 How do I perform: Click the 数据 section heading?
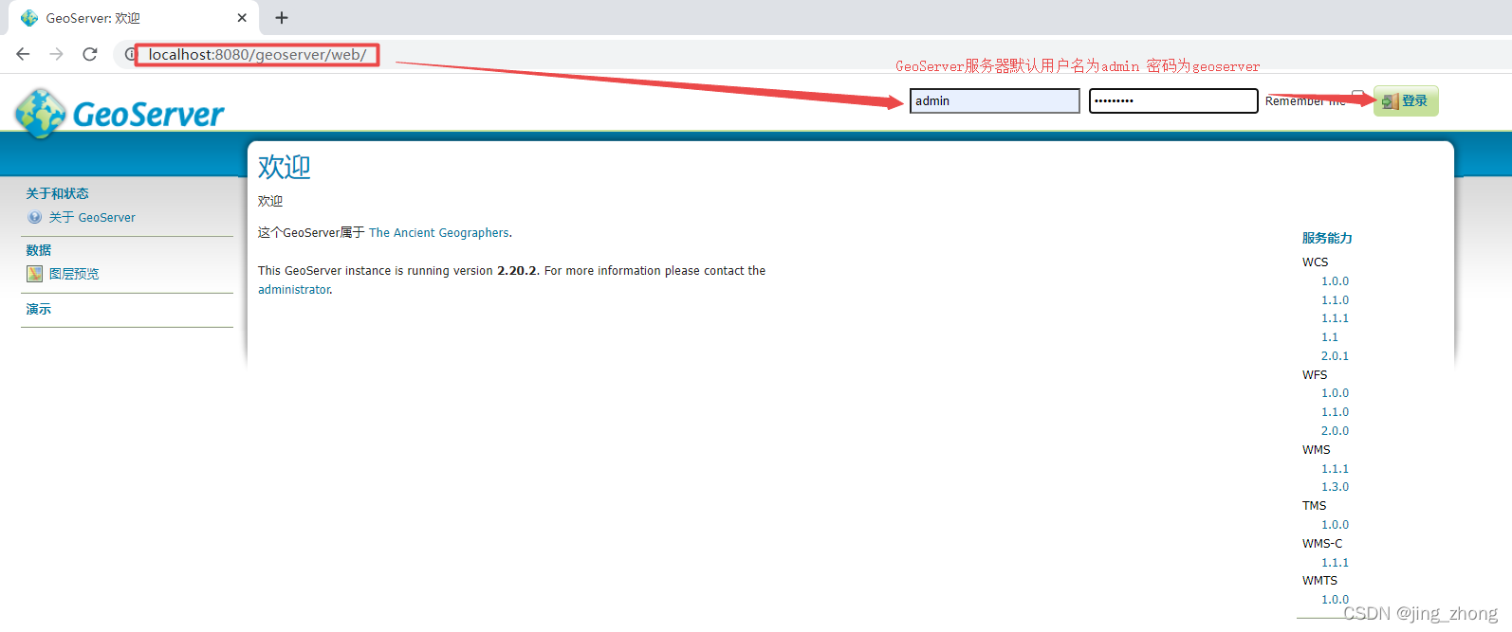tap(39, 250)
